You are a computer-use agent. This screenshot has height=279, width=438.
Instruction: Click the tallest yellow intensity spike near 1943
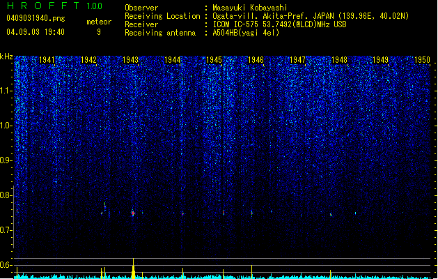pyautogui.click(x=133, y=269)
